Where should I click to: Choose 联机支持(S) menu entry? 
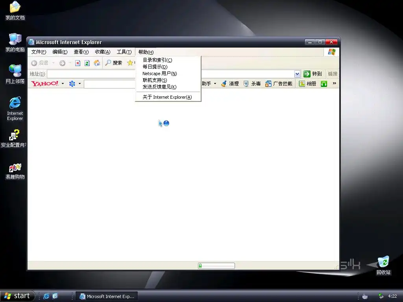168,80
